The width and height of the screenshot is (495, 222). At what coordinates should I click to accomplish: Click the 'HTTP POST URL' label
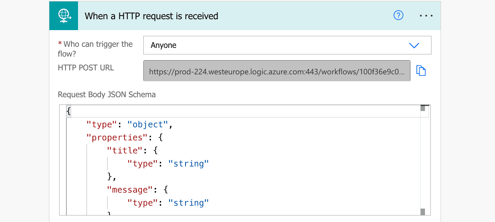point(86,68)
